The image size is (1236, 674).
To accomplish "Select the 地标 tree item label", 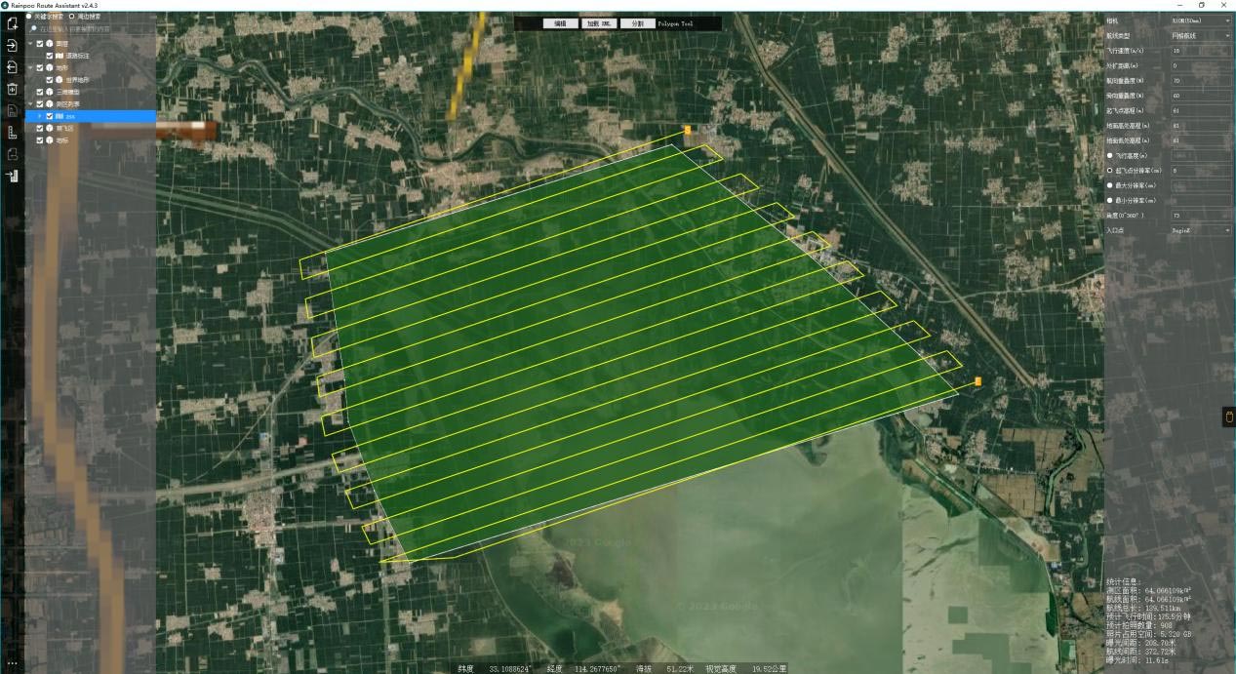I will click(61, 139).
